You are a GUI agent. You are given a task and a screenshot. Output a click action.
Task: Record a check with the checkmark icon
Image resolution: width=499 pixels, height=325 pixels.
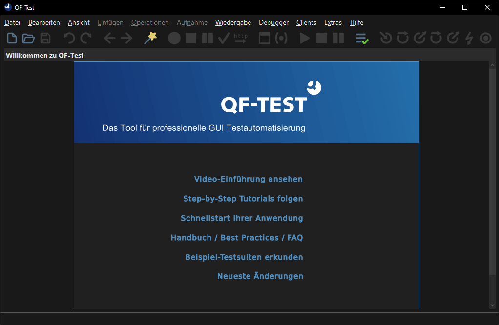pyautogui.click(x=224, y=38)
